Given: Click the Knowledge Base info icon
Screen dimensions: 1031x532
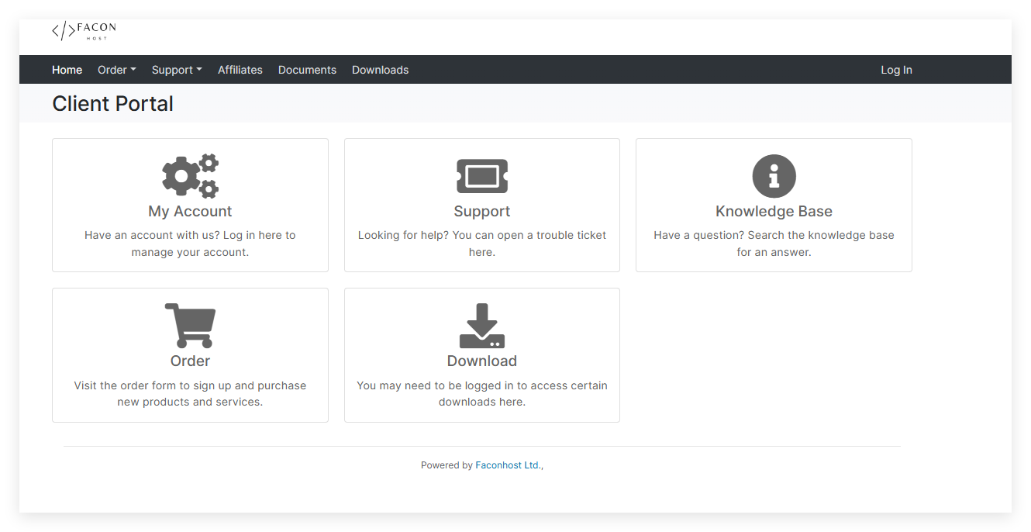Looking at the screenshot, I should tap(774, 176).
